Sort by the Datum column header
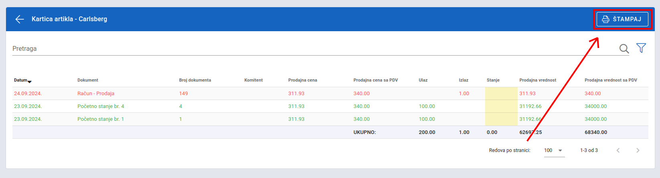The image size is (660, 178). coord(22,80)
